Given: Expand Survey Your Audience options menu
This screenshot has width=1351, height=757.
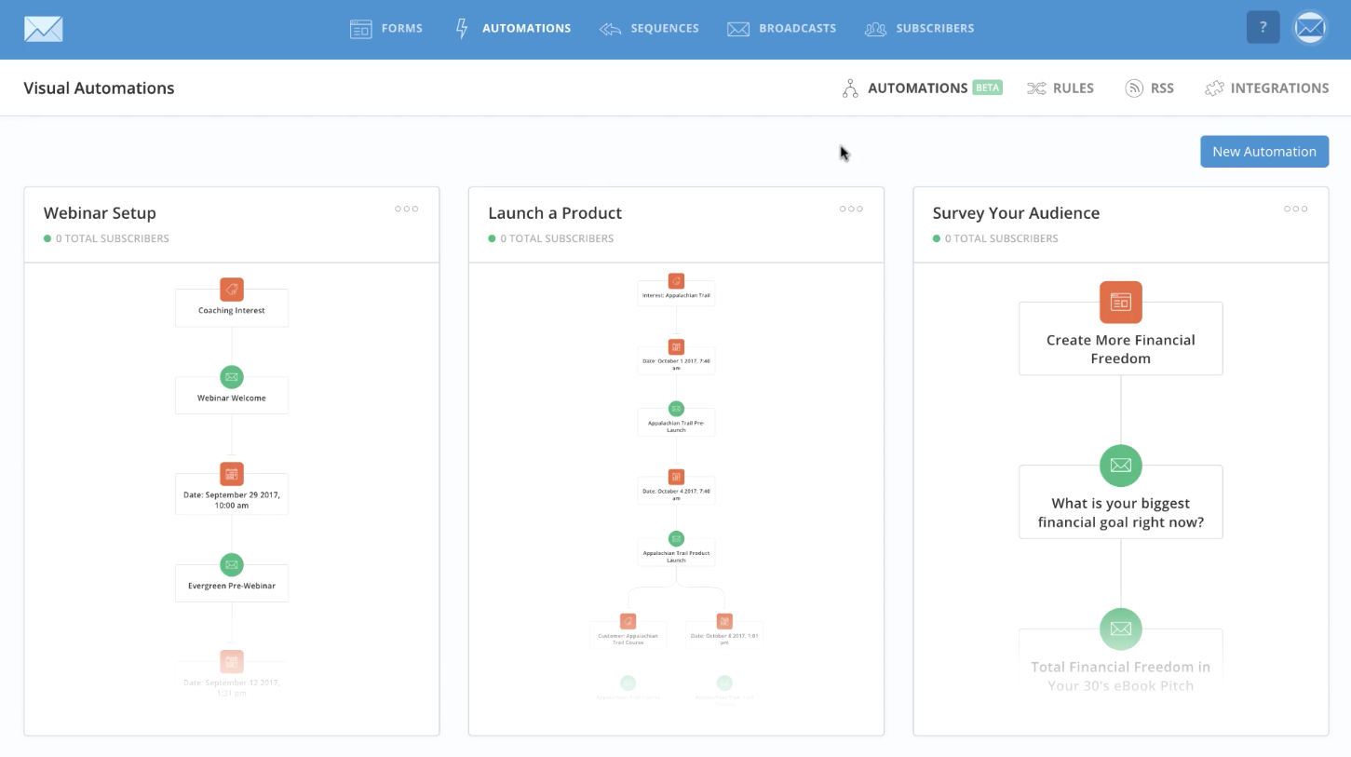Looking at the screenshot, I should point(1295,209).
